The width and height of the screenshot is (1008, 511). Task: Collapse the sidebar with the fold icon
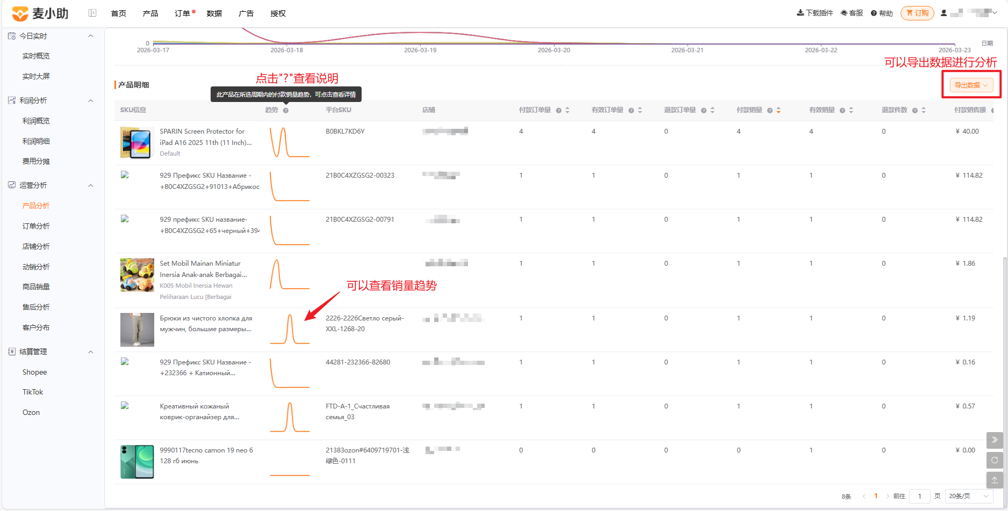(x=92, y=13)
